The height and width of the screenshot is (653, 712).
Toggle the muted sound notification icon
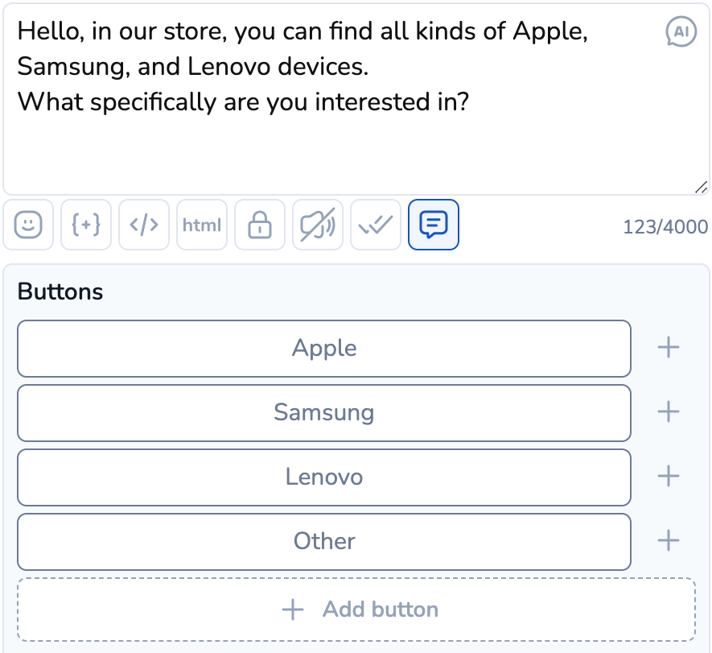click(x=318, y=225)
